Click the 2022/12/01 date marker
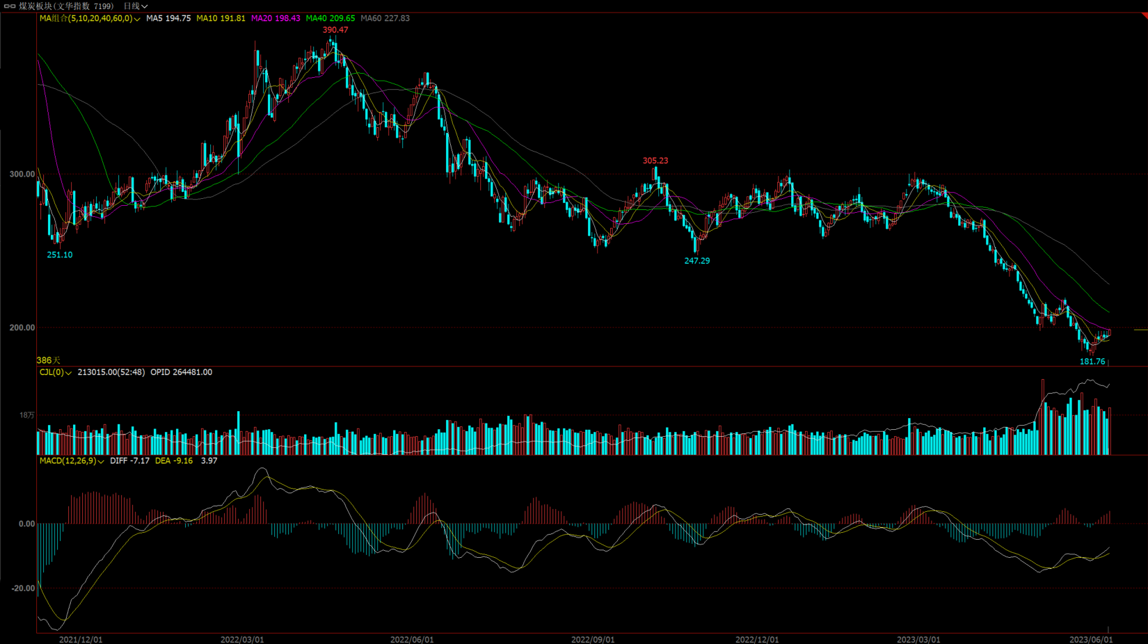 [x=757, y=640]
